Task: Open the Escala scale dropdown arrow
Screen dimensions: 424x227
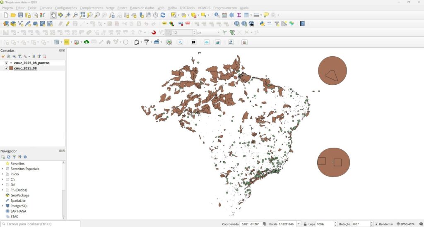Action: [299, 224]
